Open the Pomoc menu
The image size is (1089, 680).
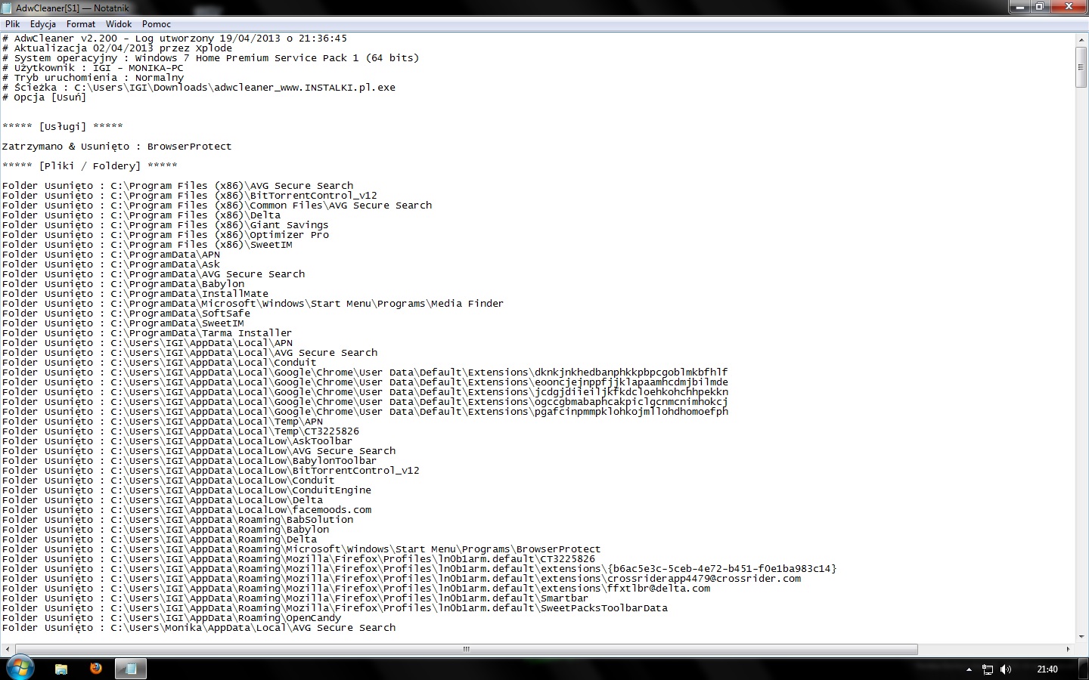click(157, 24)
